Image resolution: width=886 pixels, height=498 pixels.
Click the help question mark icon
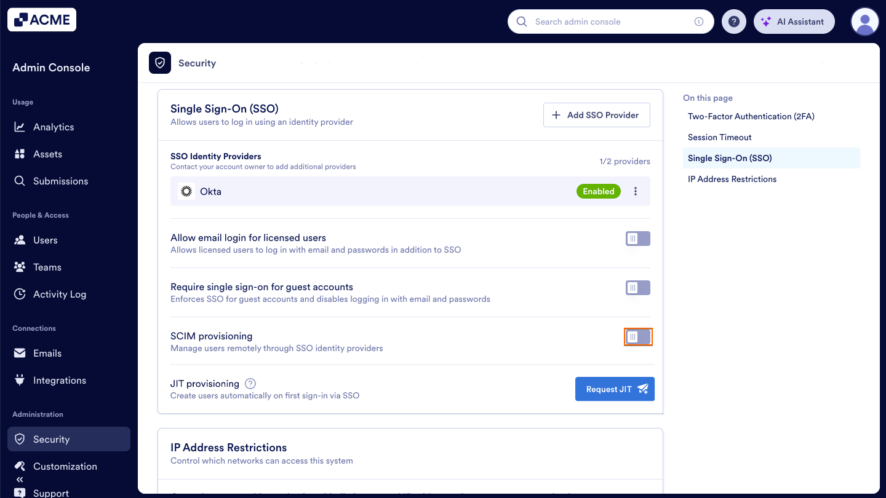click(x=733, y=21)
